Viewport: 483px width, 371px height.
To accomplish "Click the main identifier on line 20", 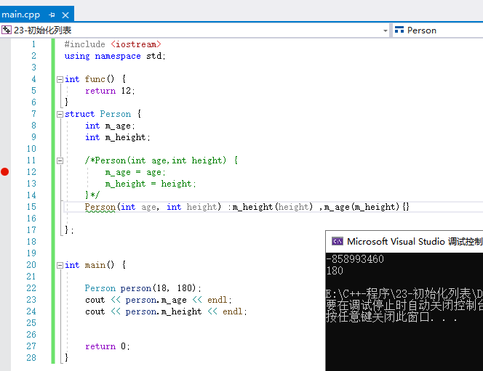I will click(x=95, y=265).
